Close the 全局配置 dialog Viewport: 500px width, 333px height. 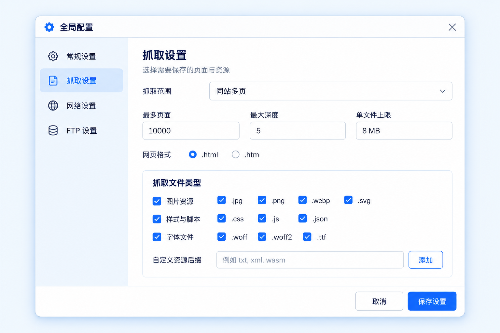[452, 27]
